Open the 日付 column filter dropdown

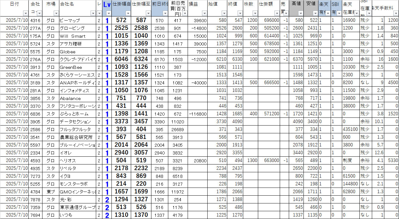tap(26, 13)
